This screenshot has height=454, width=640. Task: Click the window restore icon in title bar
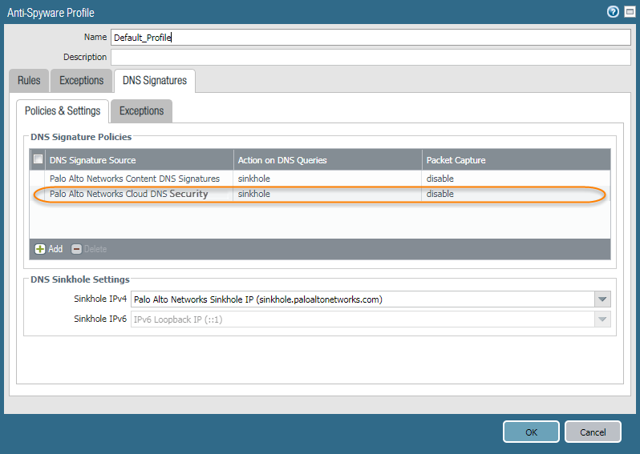tap(627, 12)
